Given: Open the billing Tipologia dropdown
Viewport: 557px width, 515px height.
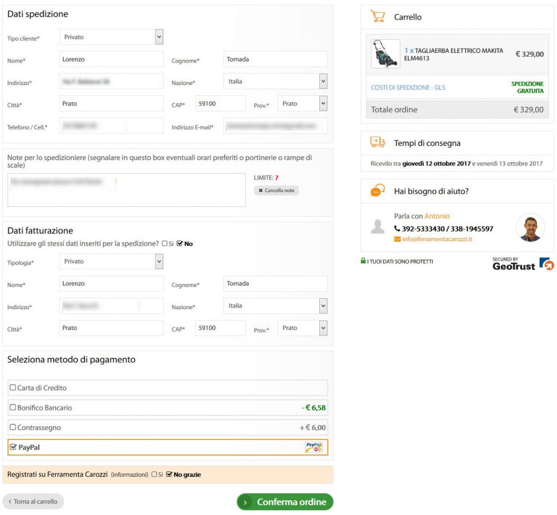Looking at the screenshot, I should pos(111,261).
